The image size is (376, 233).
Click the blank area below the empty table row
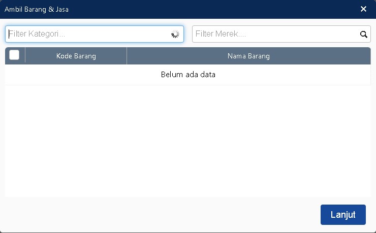[188, 142]
